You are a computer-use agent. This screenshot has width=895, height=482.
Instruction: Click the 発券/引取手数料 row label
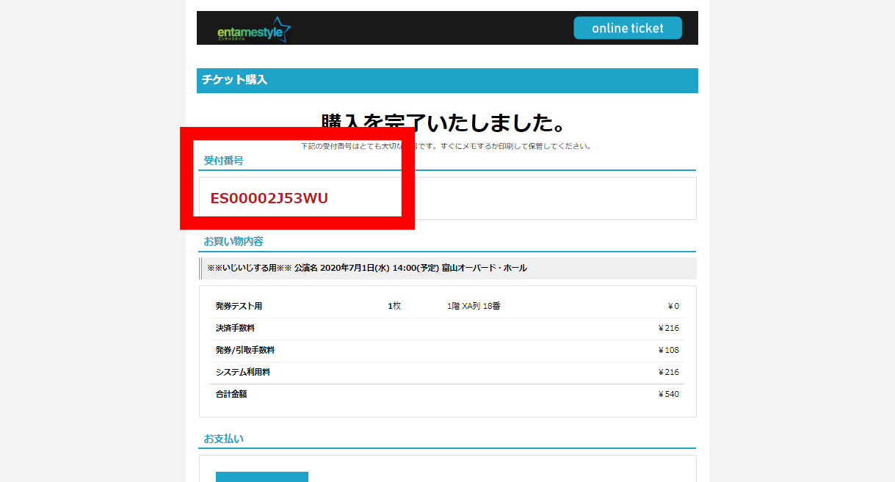(x=244, y=350)
